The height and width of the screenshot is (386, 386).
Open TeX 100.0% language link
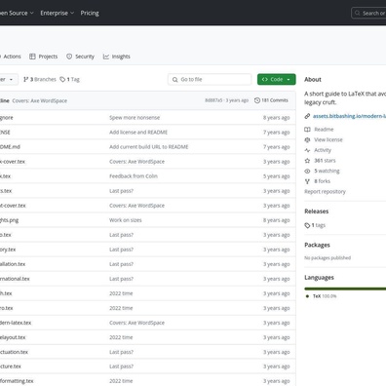point(325,296)
